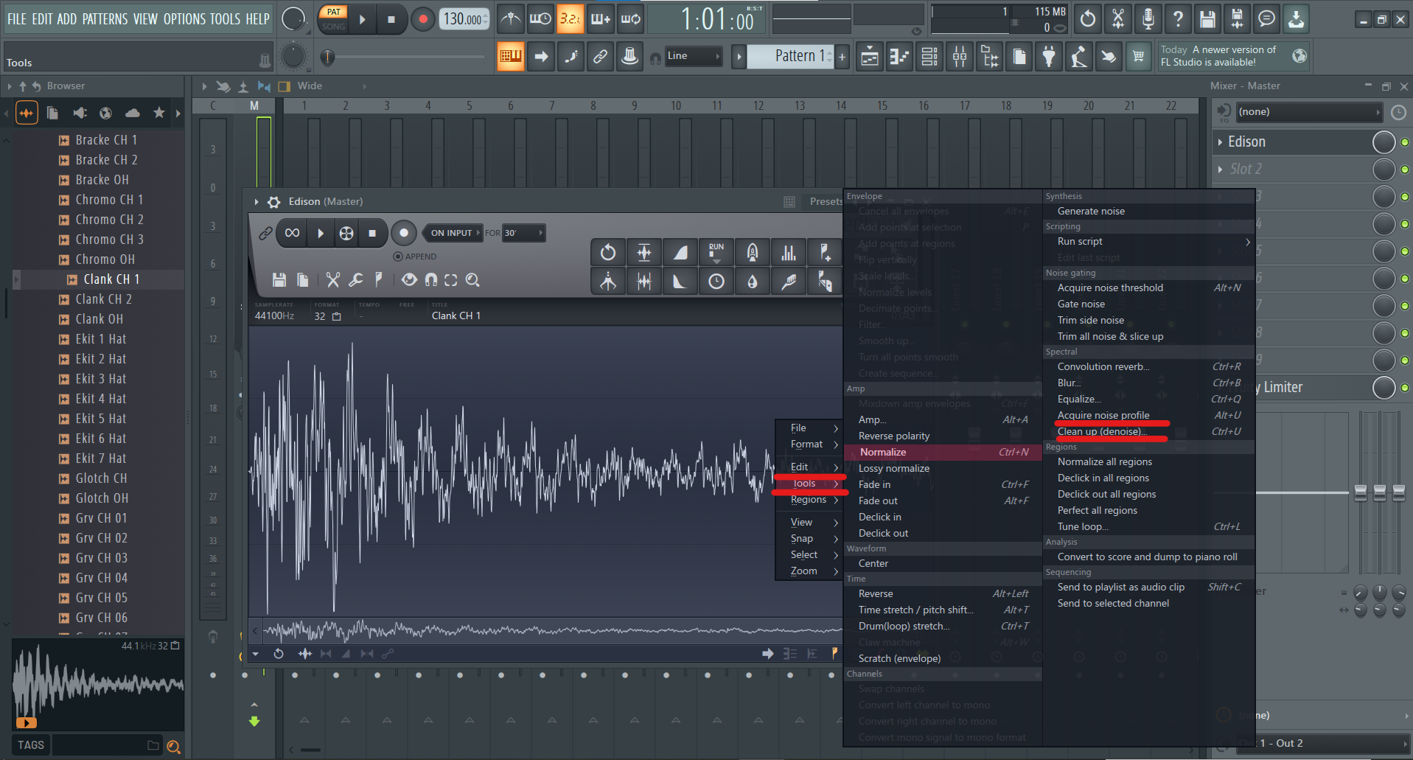Expand the Edison mixer slot arrow
Screen dimensions: 1413x760
1220,142
